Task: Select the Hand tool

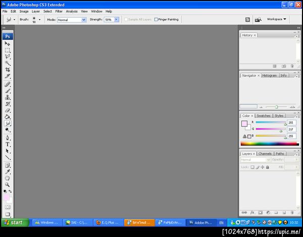Action: tap(8, 178)
